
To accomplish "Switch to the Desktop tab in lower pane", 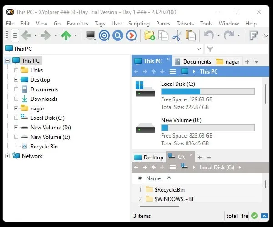I will coord(149,158).
